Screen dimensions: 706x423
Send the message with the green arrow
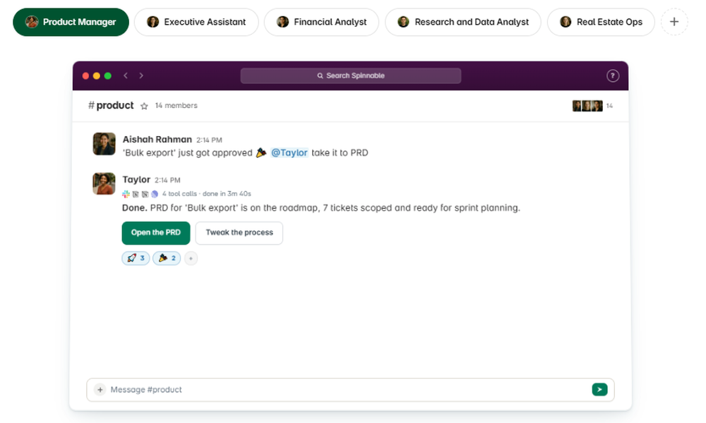tap(599, 390)
